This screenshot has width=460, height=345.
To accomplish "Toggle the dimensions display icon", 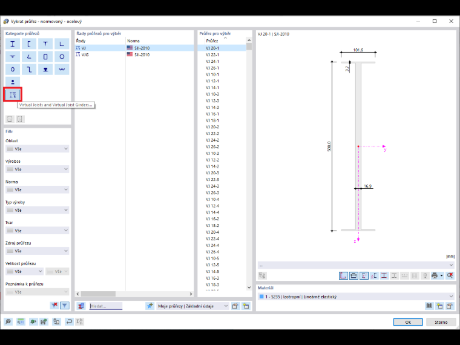I will (x=353, y=275).
